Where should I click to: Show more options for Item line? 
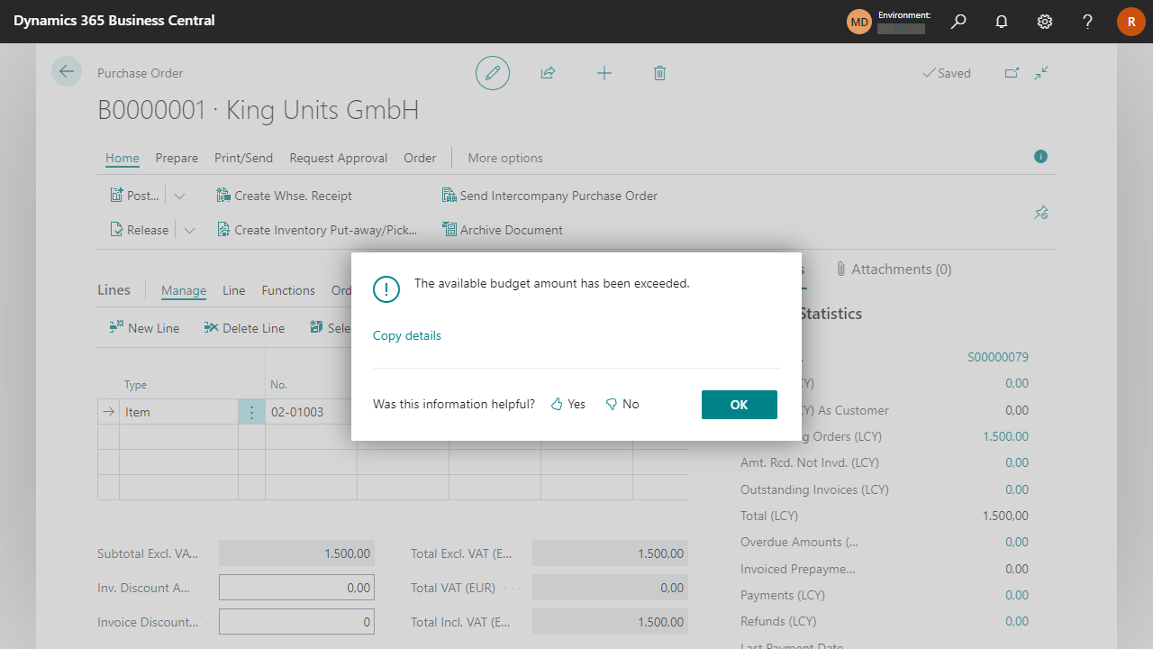251,412
